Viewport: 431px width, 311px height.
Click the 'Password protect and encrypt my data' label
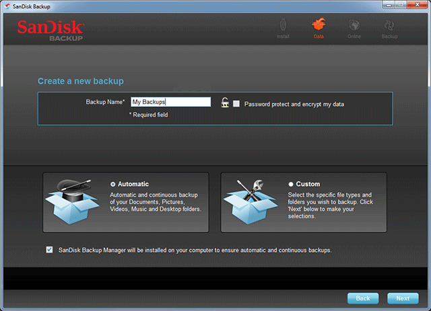coord(294,104)
